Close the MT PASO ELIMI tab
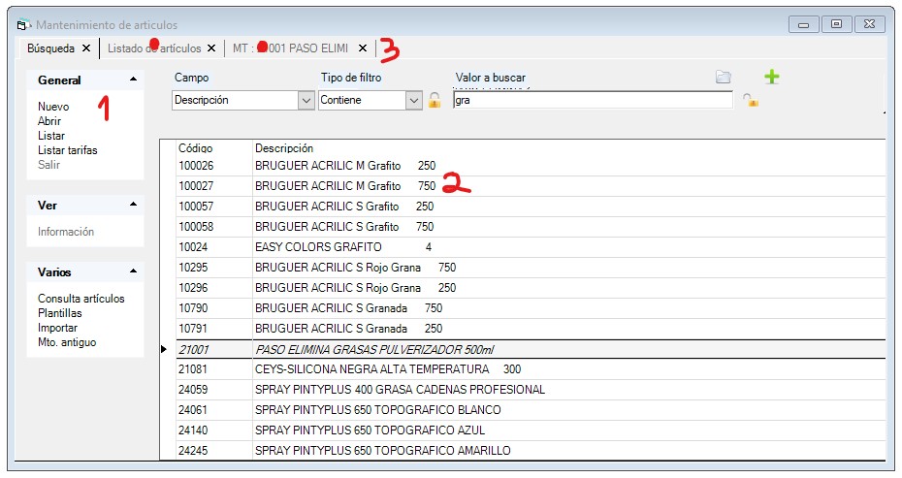This screenshot has height=478, width=902. pos(363,48)
